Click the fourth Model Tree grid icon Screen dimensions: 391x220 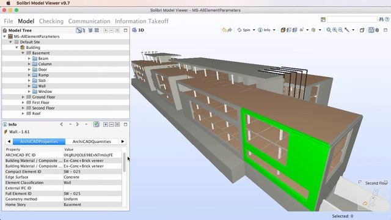(x=97, y=30)
